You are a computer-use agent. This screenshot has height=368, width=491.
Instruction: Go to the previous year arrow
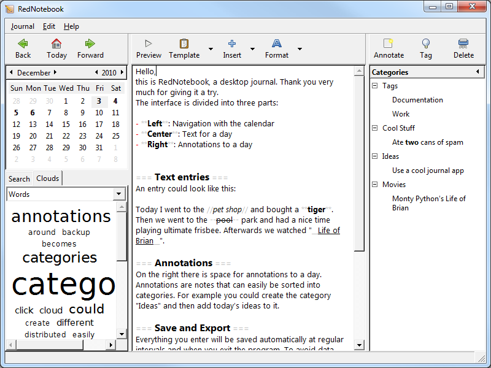coord(96,72)
